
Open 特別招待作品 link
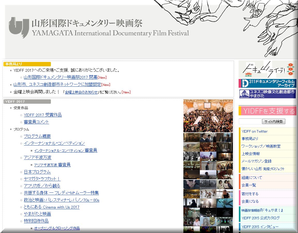pyautogui.click(x=36, y=221)
